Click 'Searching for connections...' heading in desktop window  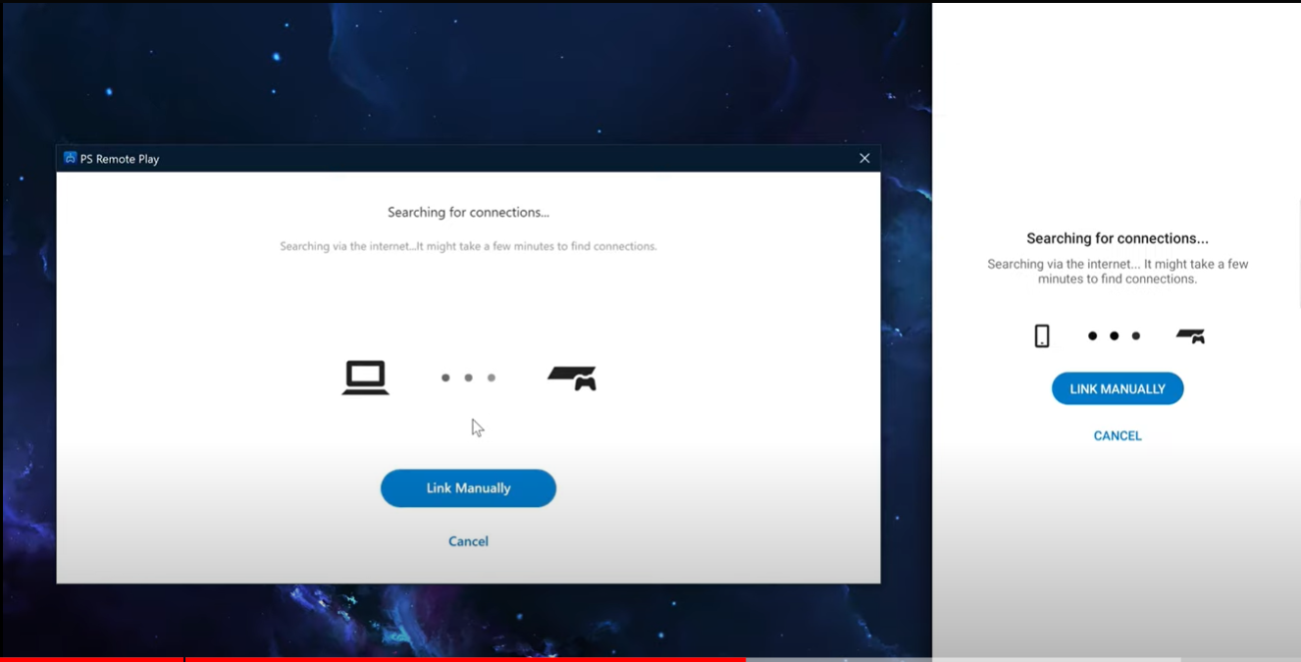(468, 212)
